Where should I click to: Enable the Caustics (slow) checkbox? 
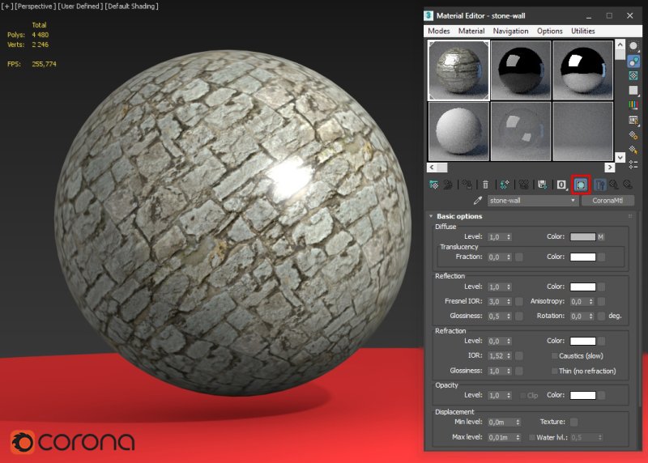pyautogui.click(x=555, y=355)
